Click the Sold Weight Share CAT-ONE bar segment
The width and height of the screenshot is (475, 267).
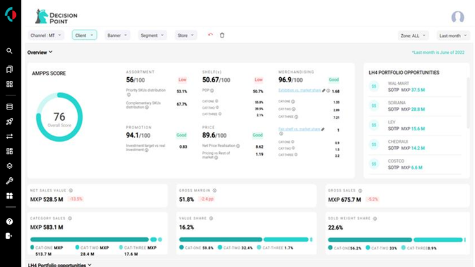click(370, 240)
